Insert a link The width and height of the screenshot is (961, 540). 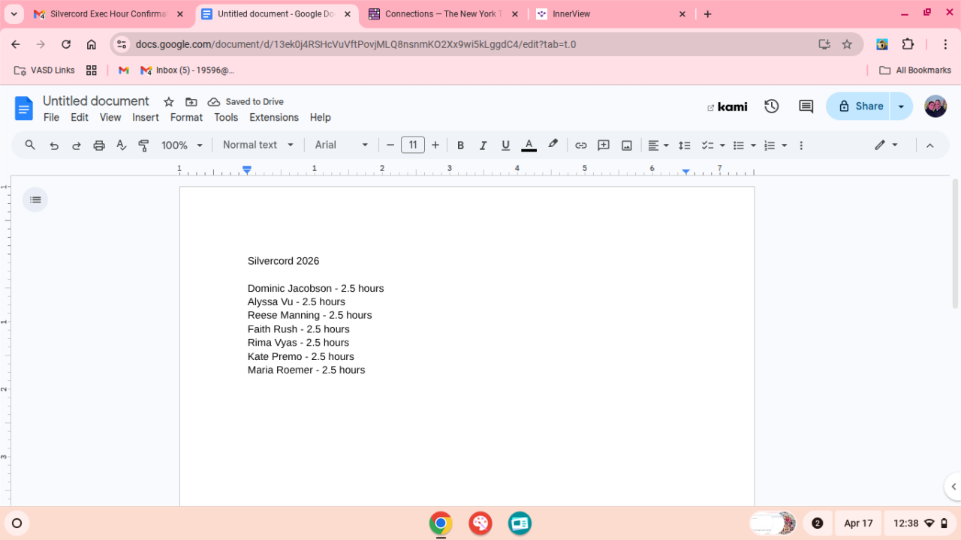point(581,145)
